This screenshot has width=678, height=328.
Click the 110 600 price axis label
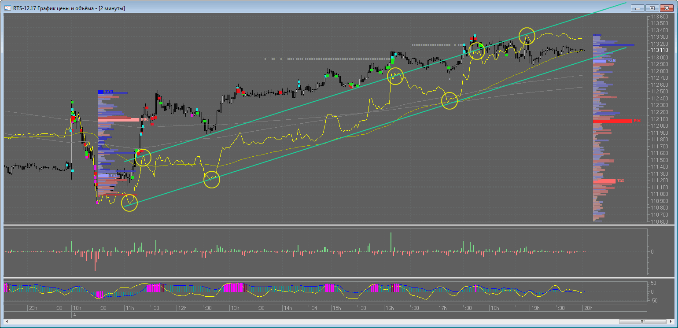point(660,221)
